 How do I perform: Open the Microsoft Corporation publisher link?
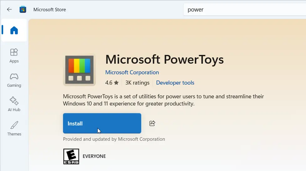coord(132,72)
